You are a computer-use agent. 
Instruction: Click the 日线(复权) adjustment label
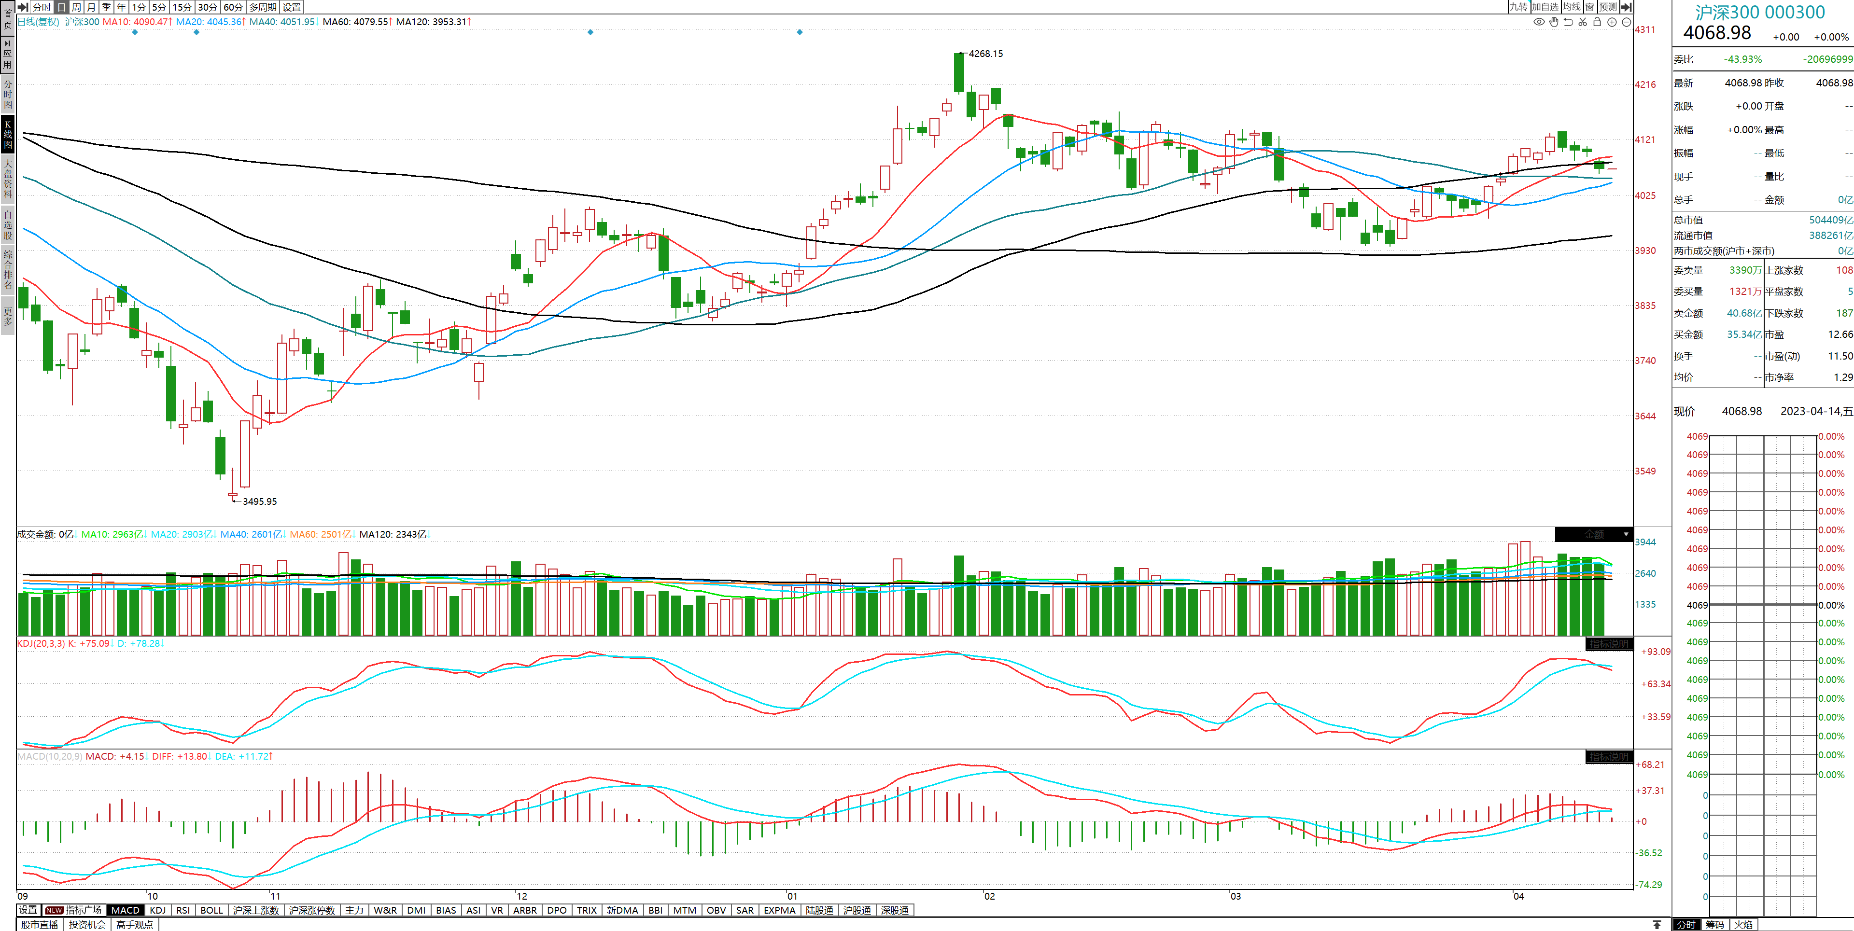38,22
